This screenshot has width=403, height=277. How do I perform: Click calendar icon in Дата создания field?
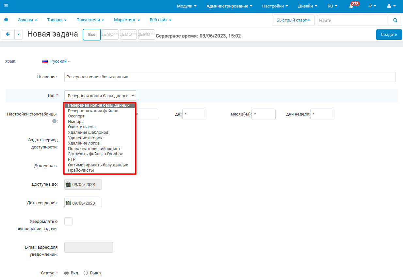pyautogui.click(x=69, y=203)
